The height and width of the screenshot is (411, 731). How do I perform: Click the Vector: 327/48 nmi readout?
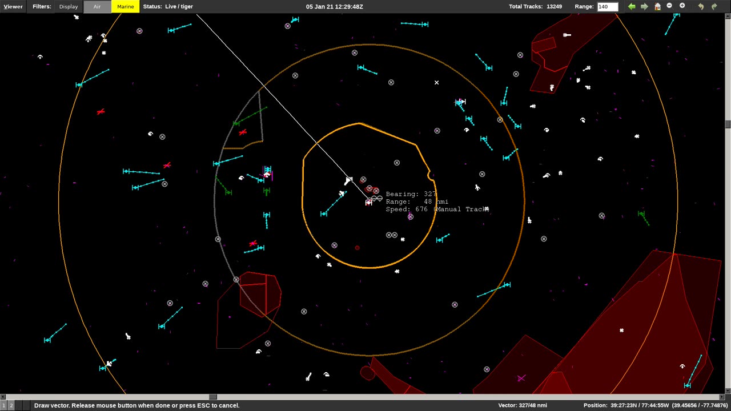point(523,405)
